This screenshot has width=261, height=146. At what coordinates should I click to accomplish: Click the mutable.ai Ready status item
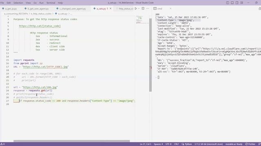coord(234,144)
